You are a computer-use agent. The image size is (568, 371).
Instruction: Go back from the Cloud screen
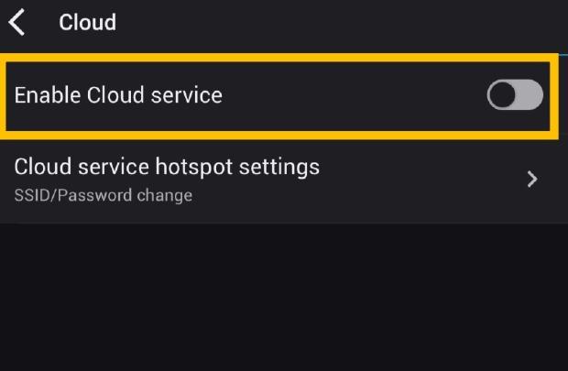pyautogui.click(x=16, y=22)
